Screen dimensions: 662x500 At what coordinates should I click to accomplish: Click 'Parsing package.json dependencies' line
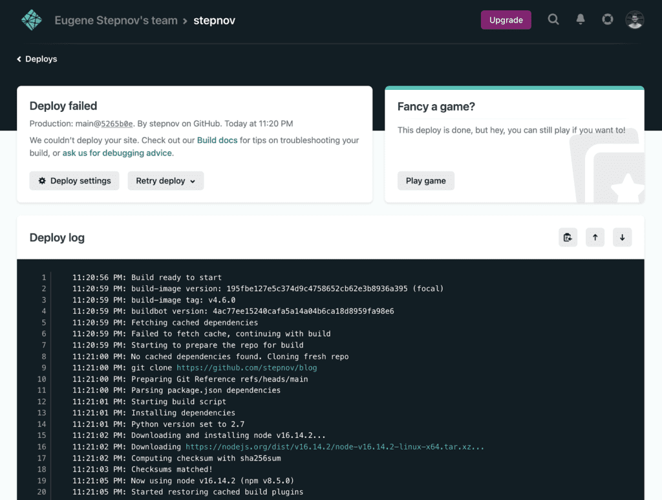click(176, 390)
